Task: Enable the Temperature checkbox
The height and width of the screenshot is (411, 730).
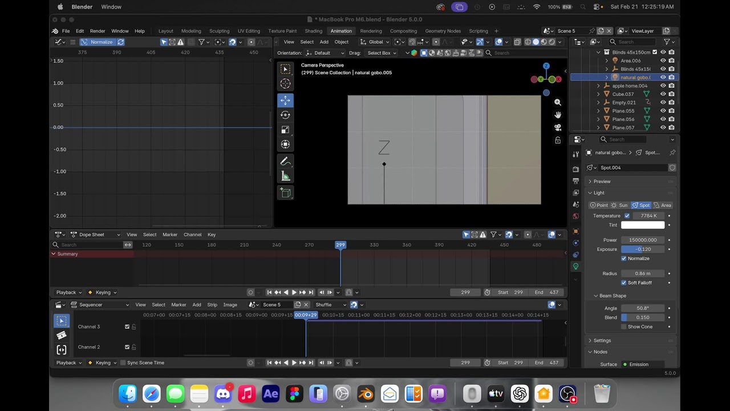Action: [x=627, y=216]
